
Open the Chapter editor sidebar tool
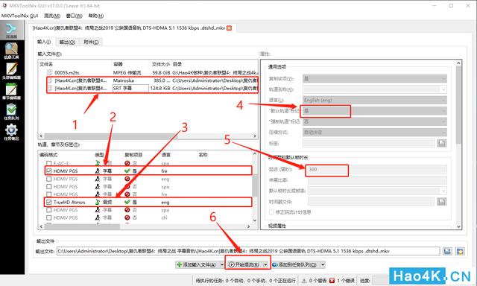[x=12, y=91]
